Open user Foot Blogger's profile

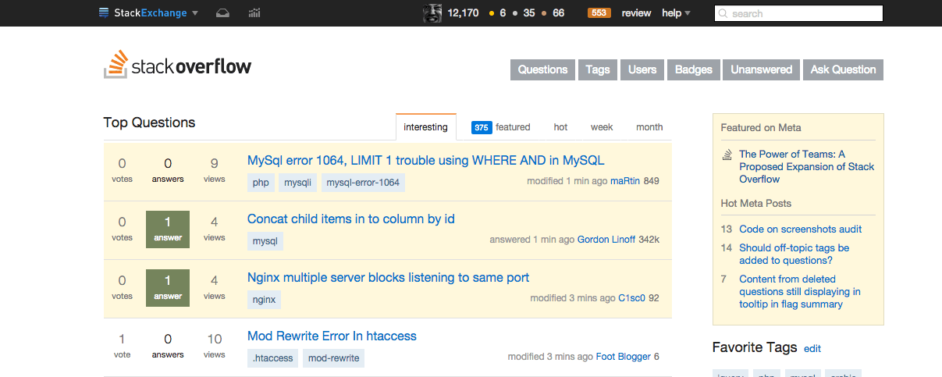624,357
